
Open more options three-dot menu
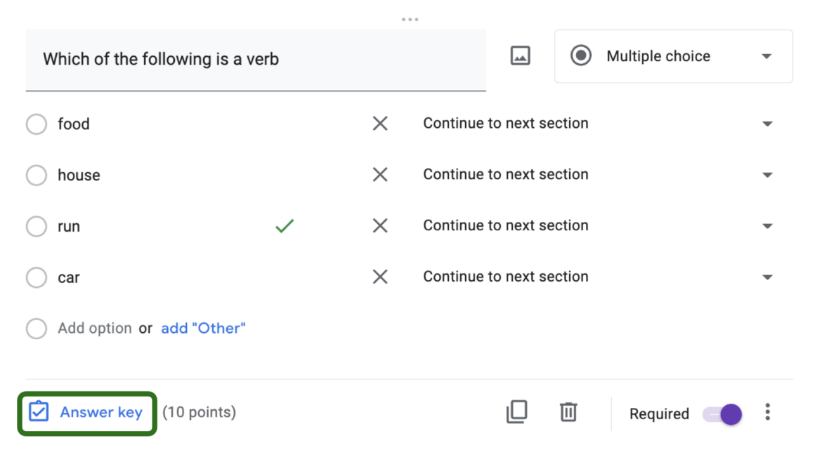(x=767, y=412)
